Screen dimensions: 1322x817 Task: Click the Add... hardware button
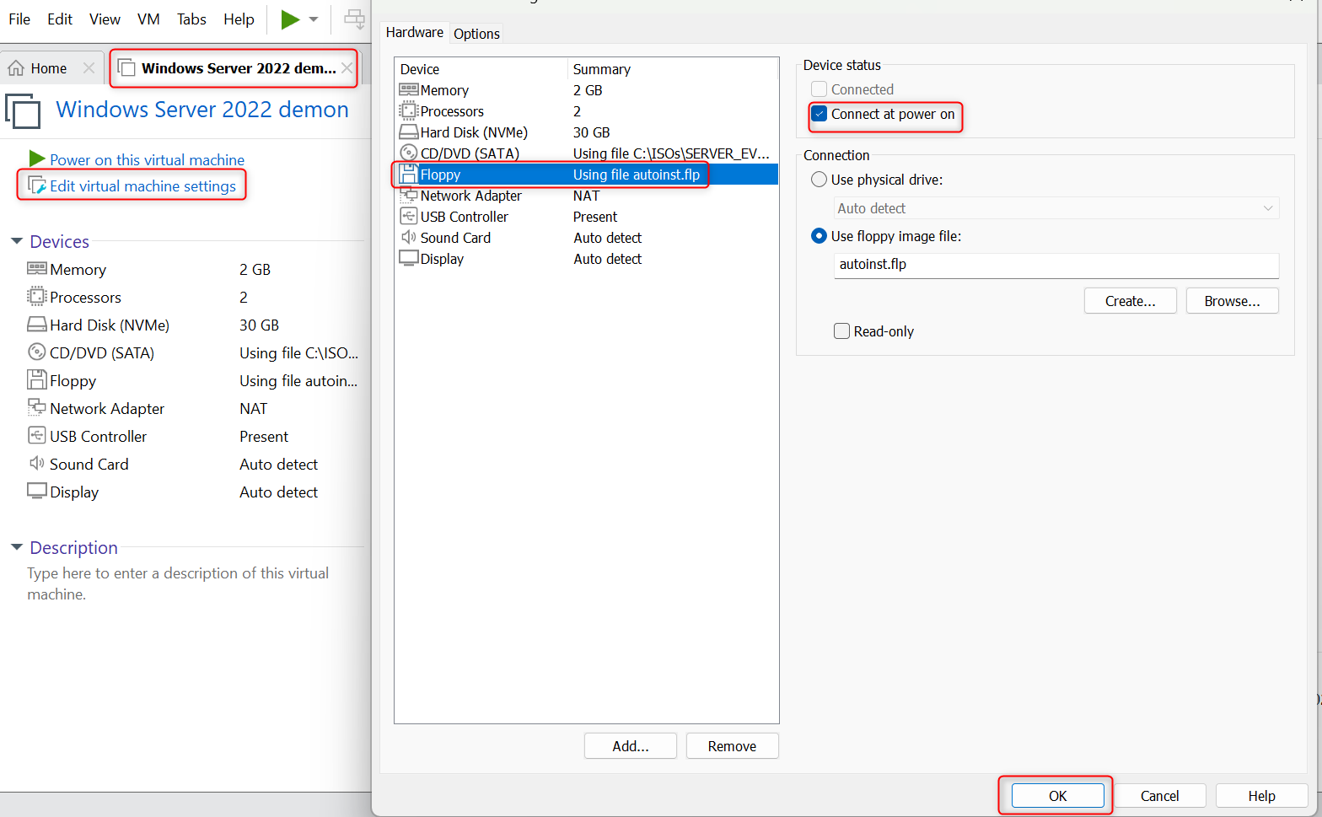[631, 746]
